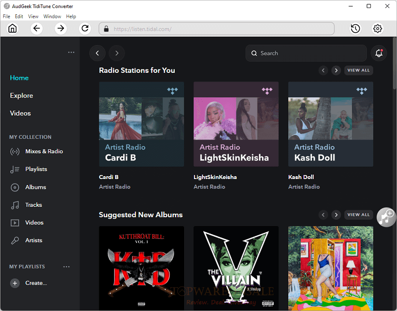Click the LightSkinKeisha title below card
The image size is (397, 311).
215,177
